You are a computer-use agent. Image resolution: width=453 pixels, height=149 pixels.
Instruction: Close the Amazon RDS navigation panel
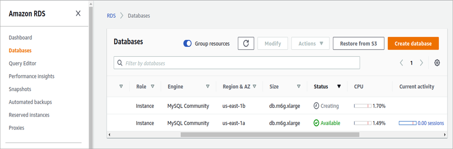pyautogui.click(x=78, y=13)
